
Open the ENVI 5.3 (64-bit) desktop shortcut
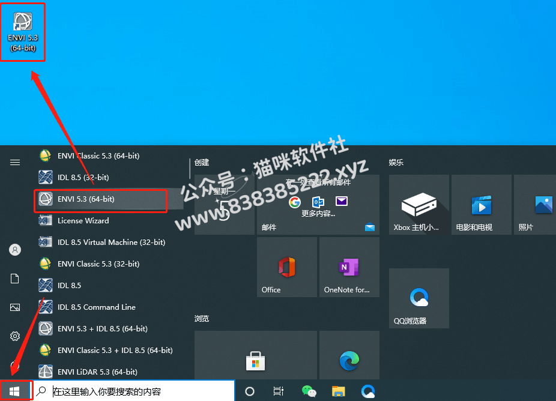click(23, 32)
